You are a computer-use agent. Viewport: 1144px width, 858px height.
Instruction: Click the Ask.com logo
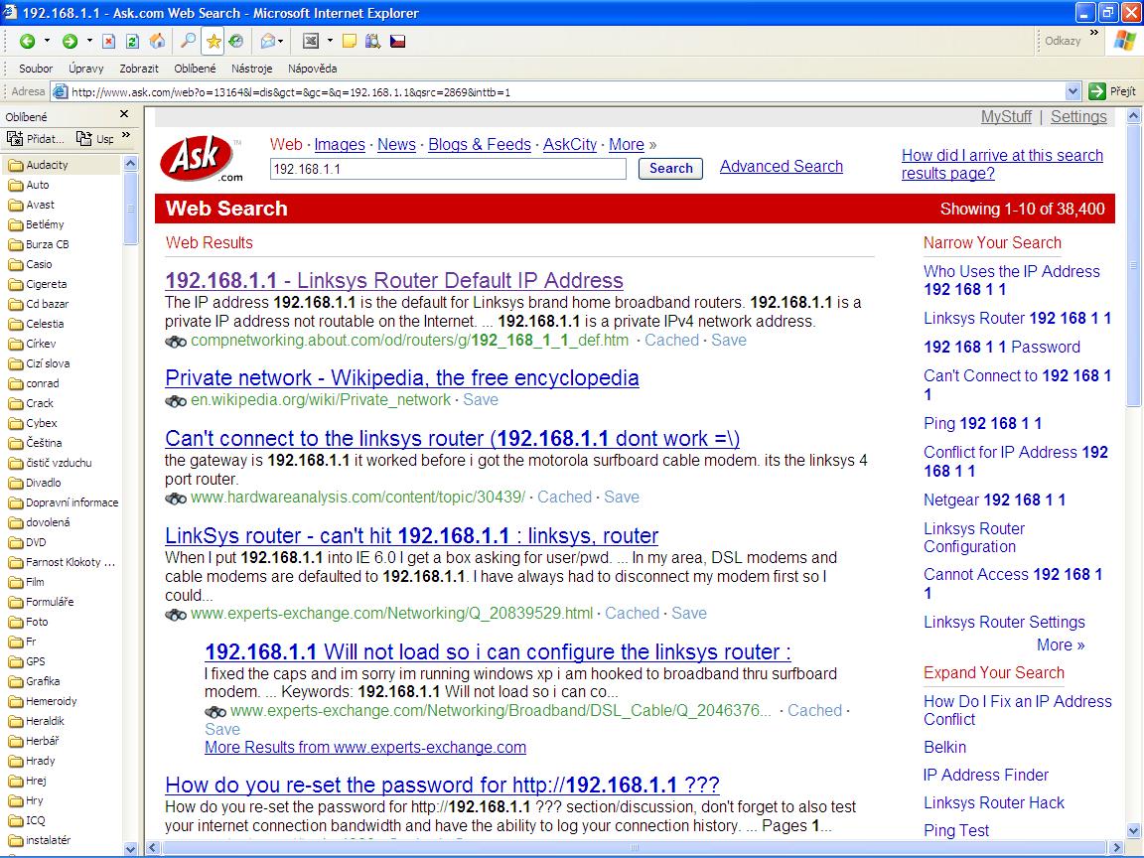(202, 158)
